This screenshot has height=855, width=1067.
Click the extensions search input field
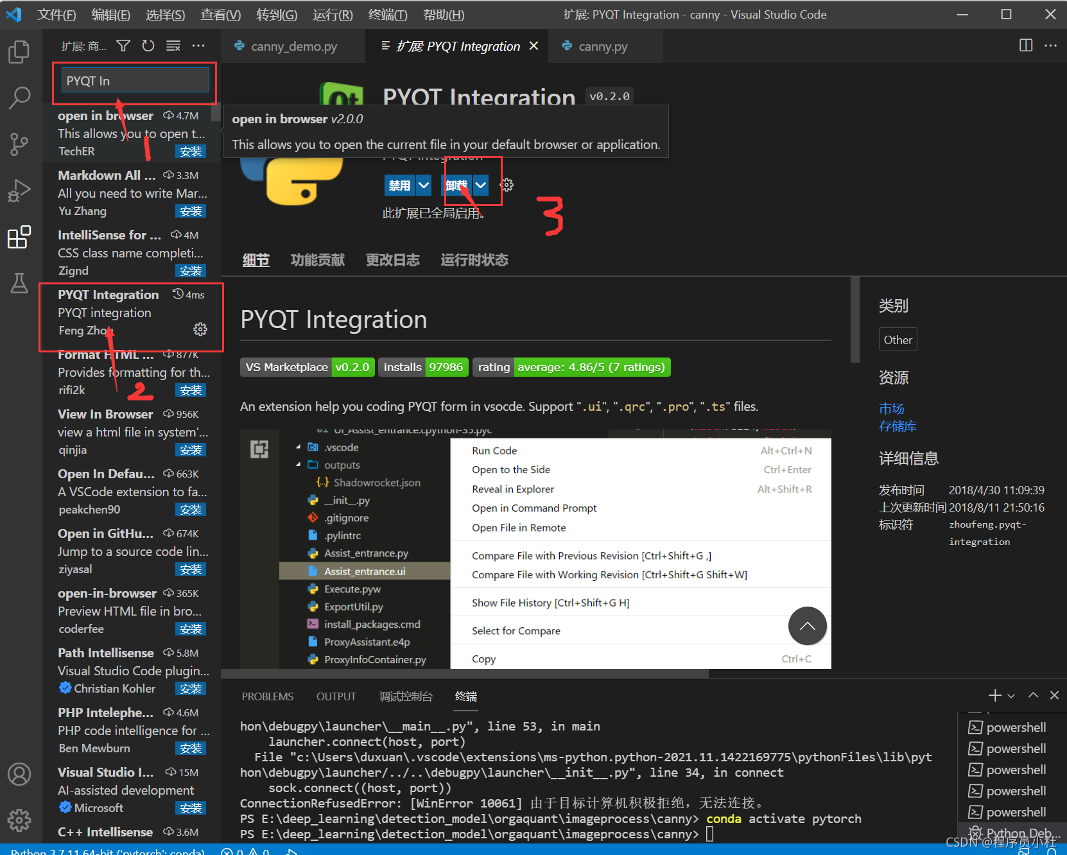[x=135, y=81]
